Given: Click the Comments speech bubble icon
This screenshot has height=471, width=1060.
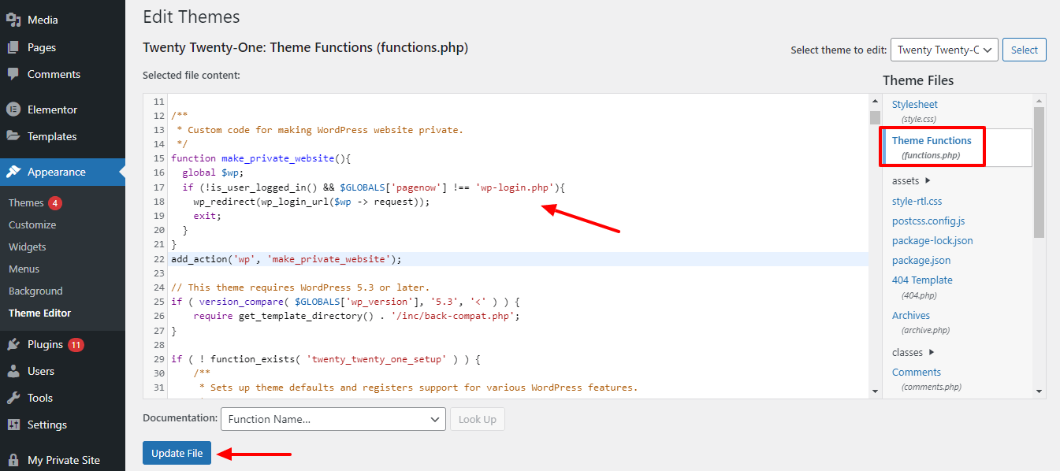Looking at the screenshot, I should tap(13, 74).
